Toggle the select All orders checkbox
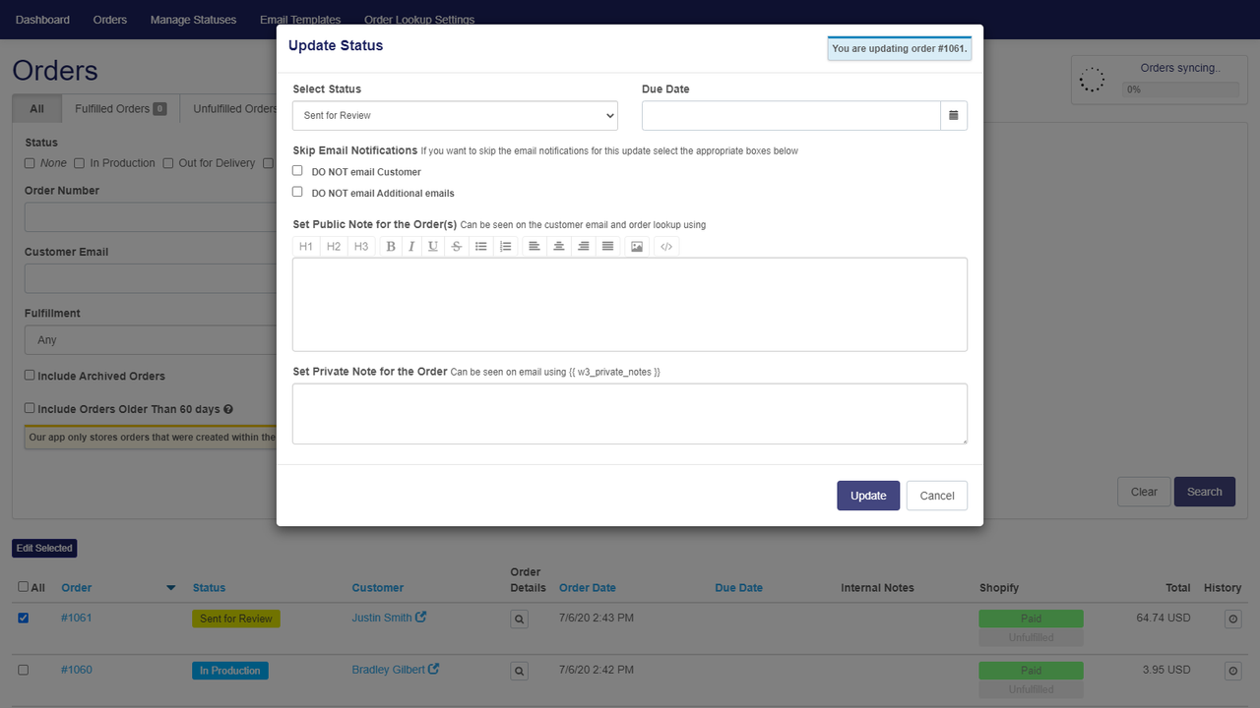The width and height of the screenshot is (1260, 708). tap(24, 587)
